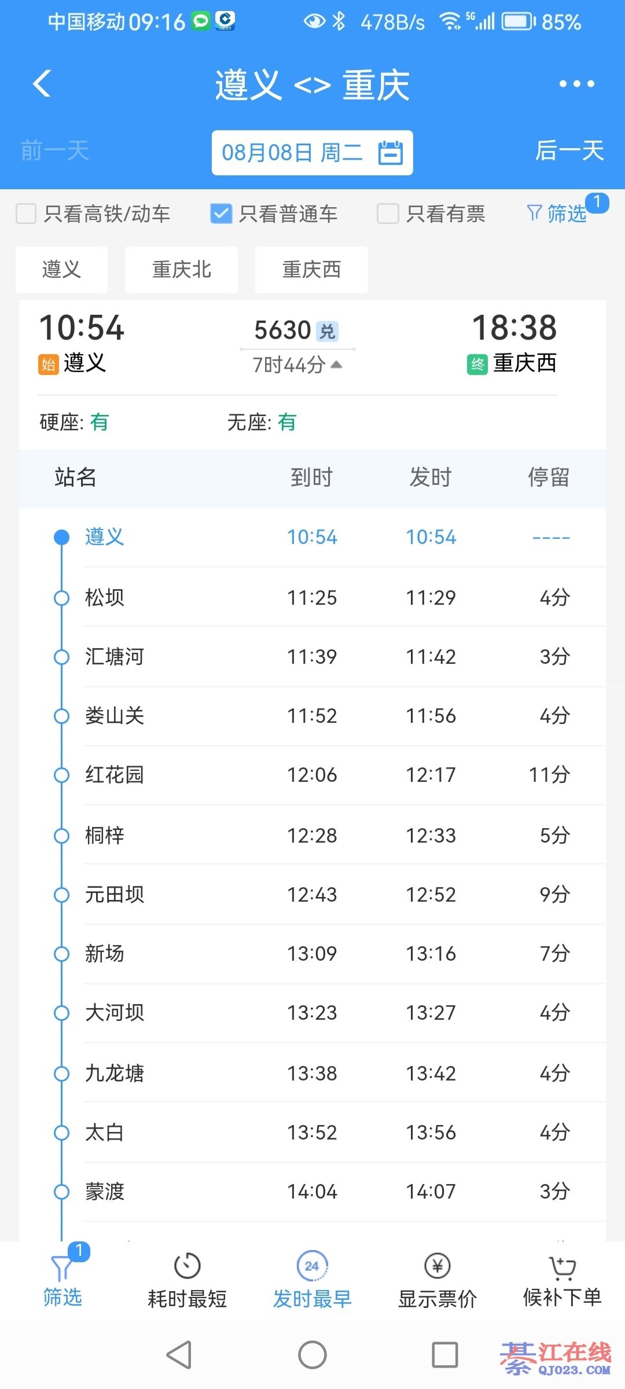Select the 重庆西 station tab
625x1389 pixels.
(x=311, y=270)
